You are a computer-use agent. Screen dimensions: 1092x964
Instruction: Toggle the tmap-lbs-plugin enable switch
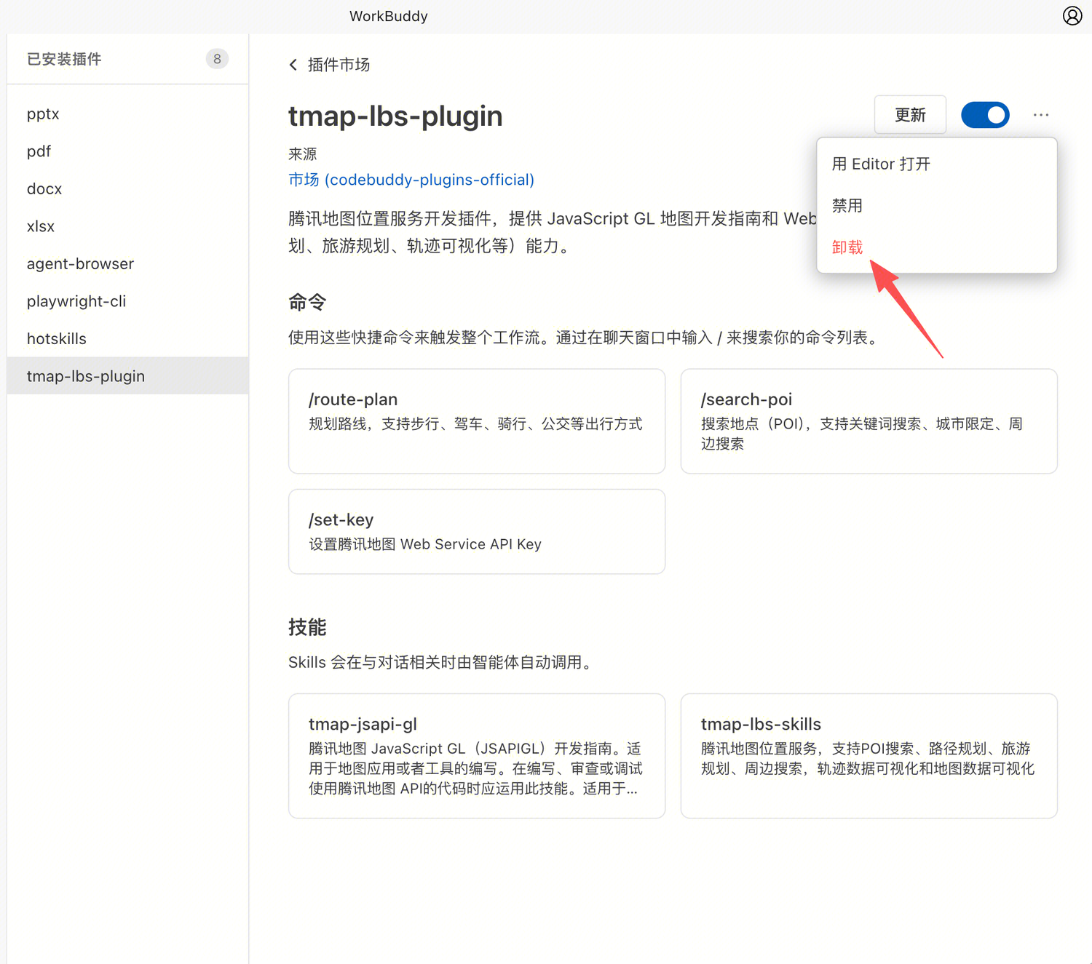985,115
